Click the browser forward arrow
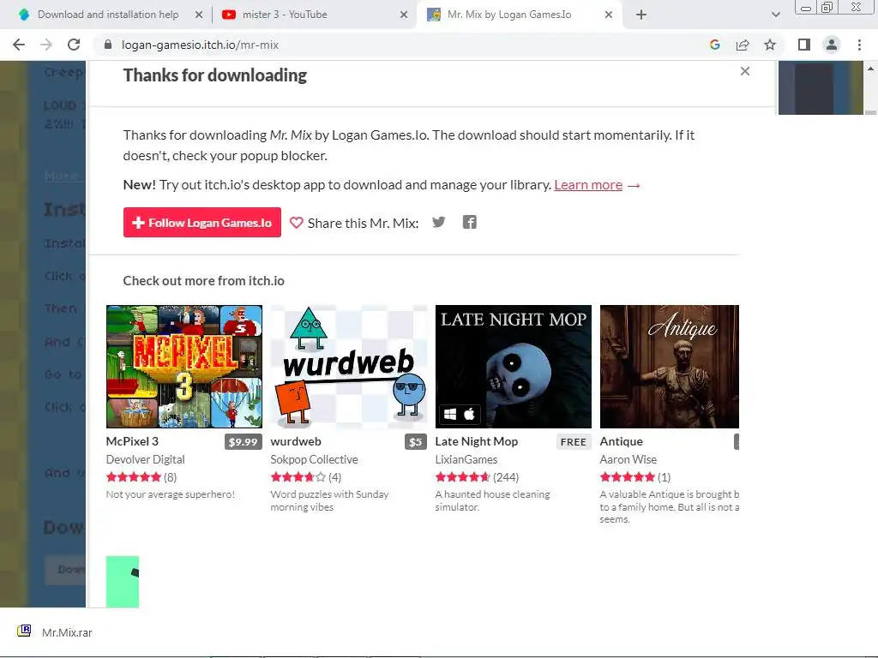 point(46,45)
